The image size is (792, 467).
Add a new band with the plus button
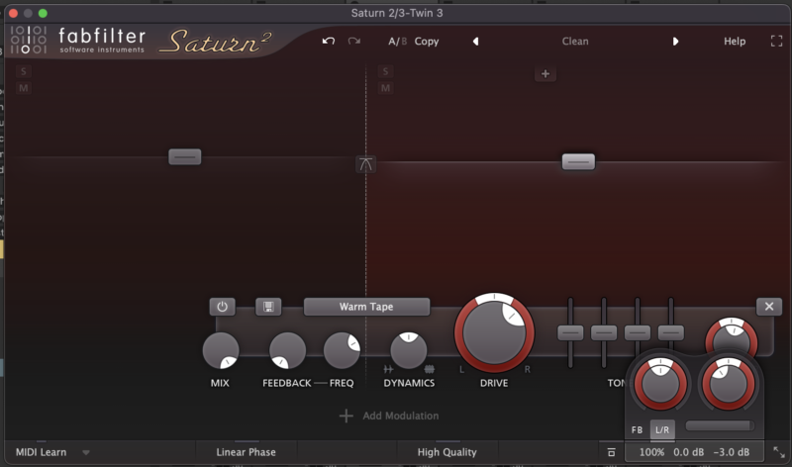[x=545, y=73]
